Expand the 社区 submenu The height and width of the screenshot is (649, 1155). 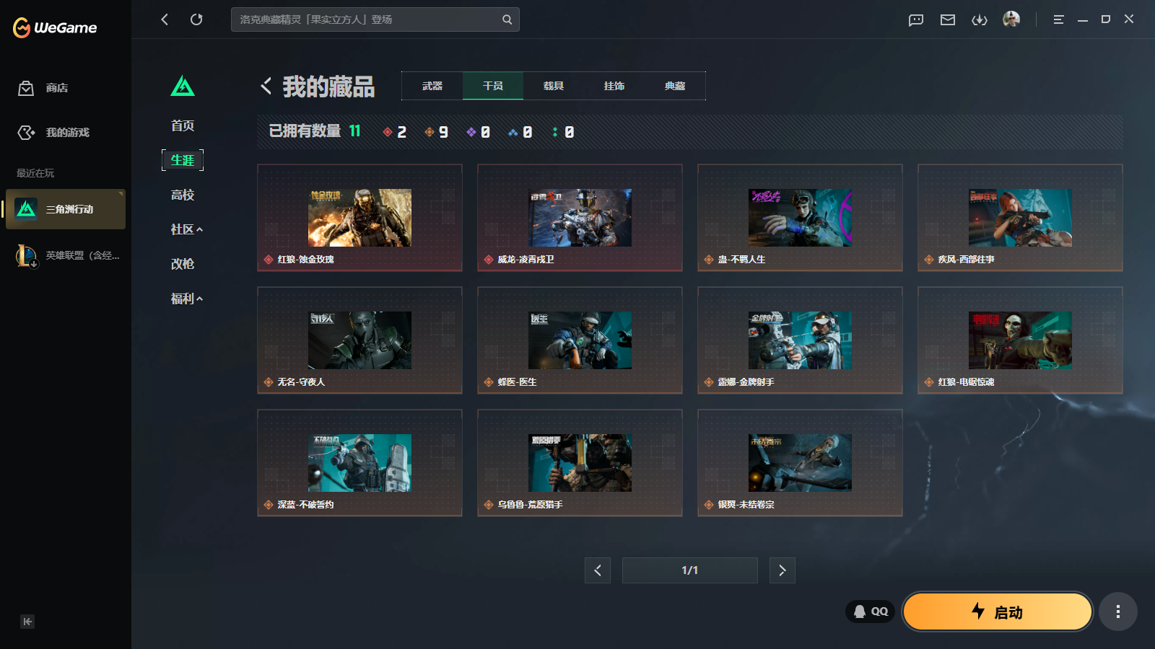[186, 229]
